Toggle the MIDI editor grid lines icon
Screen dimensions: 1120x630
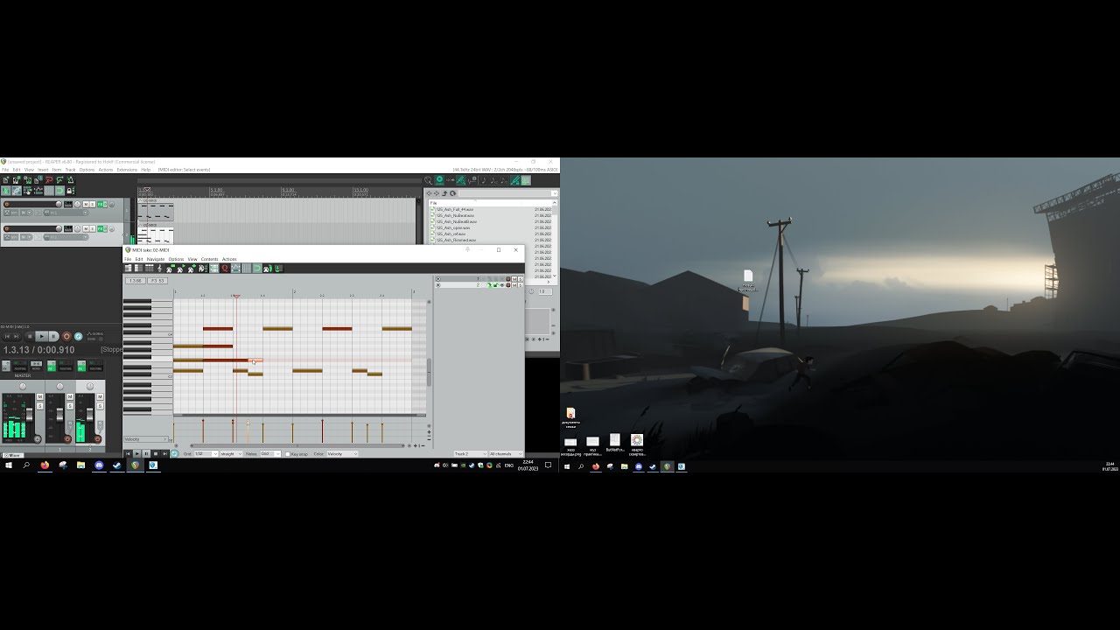246,268
